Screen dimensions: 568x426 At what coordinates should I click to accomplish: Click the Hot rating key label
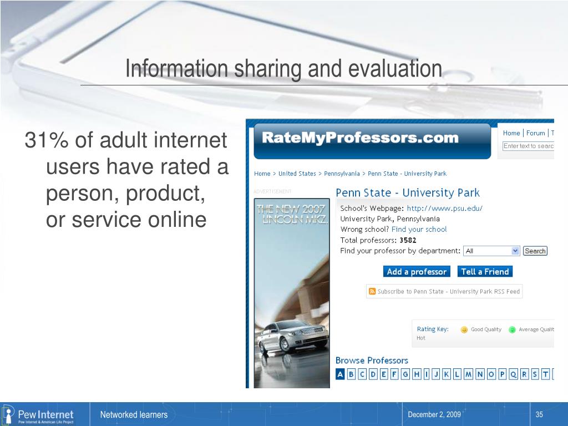(420, 338)
